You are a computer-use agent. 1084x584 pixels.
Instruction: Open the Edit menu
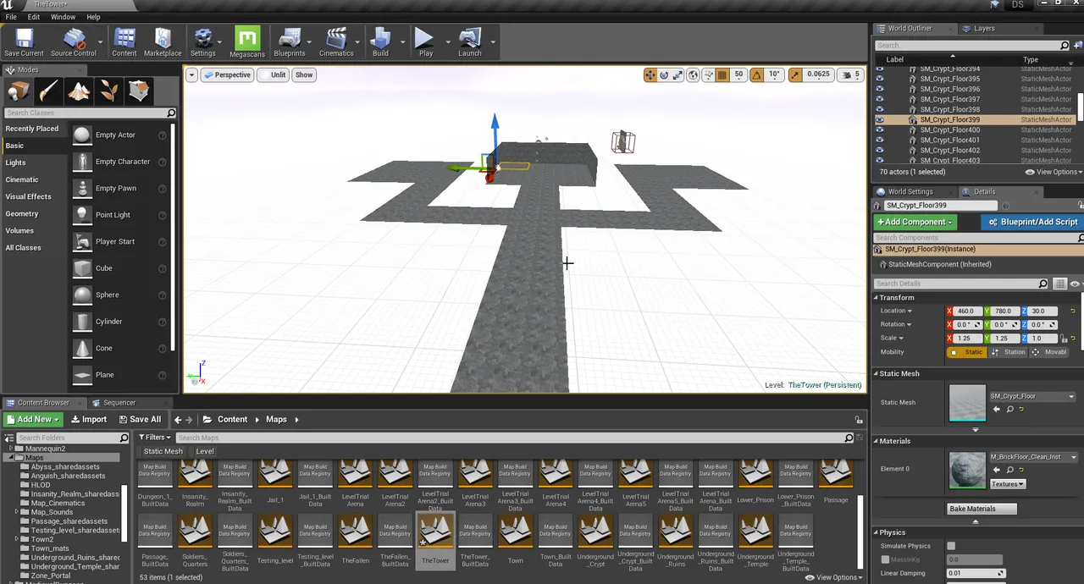click(34, 17)
